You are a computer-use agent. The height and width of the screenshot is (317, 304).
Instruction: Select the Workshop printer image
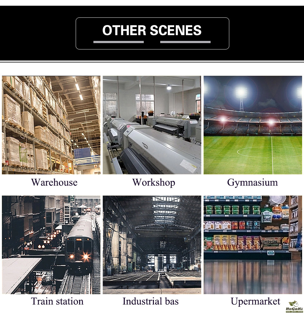(152, 125)
